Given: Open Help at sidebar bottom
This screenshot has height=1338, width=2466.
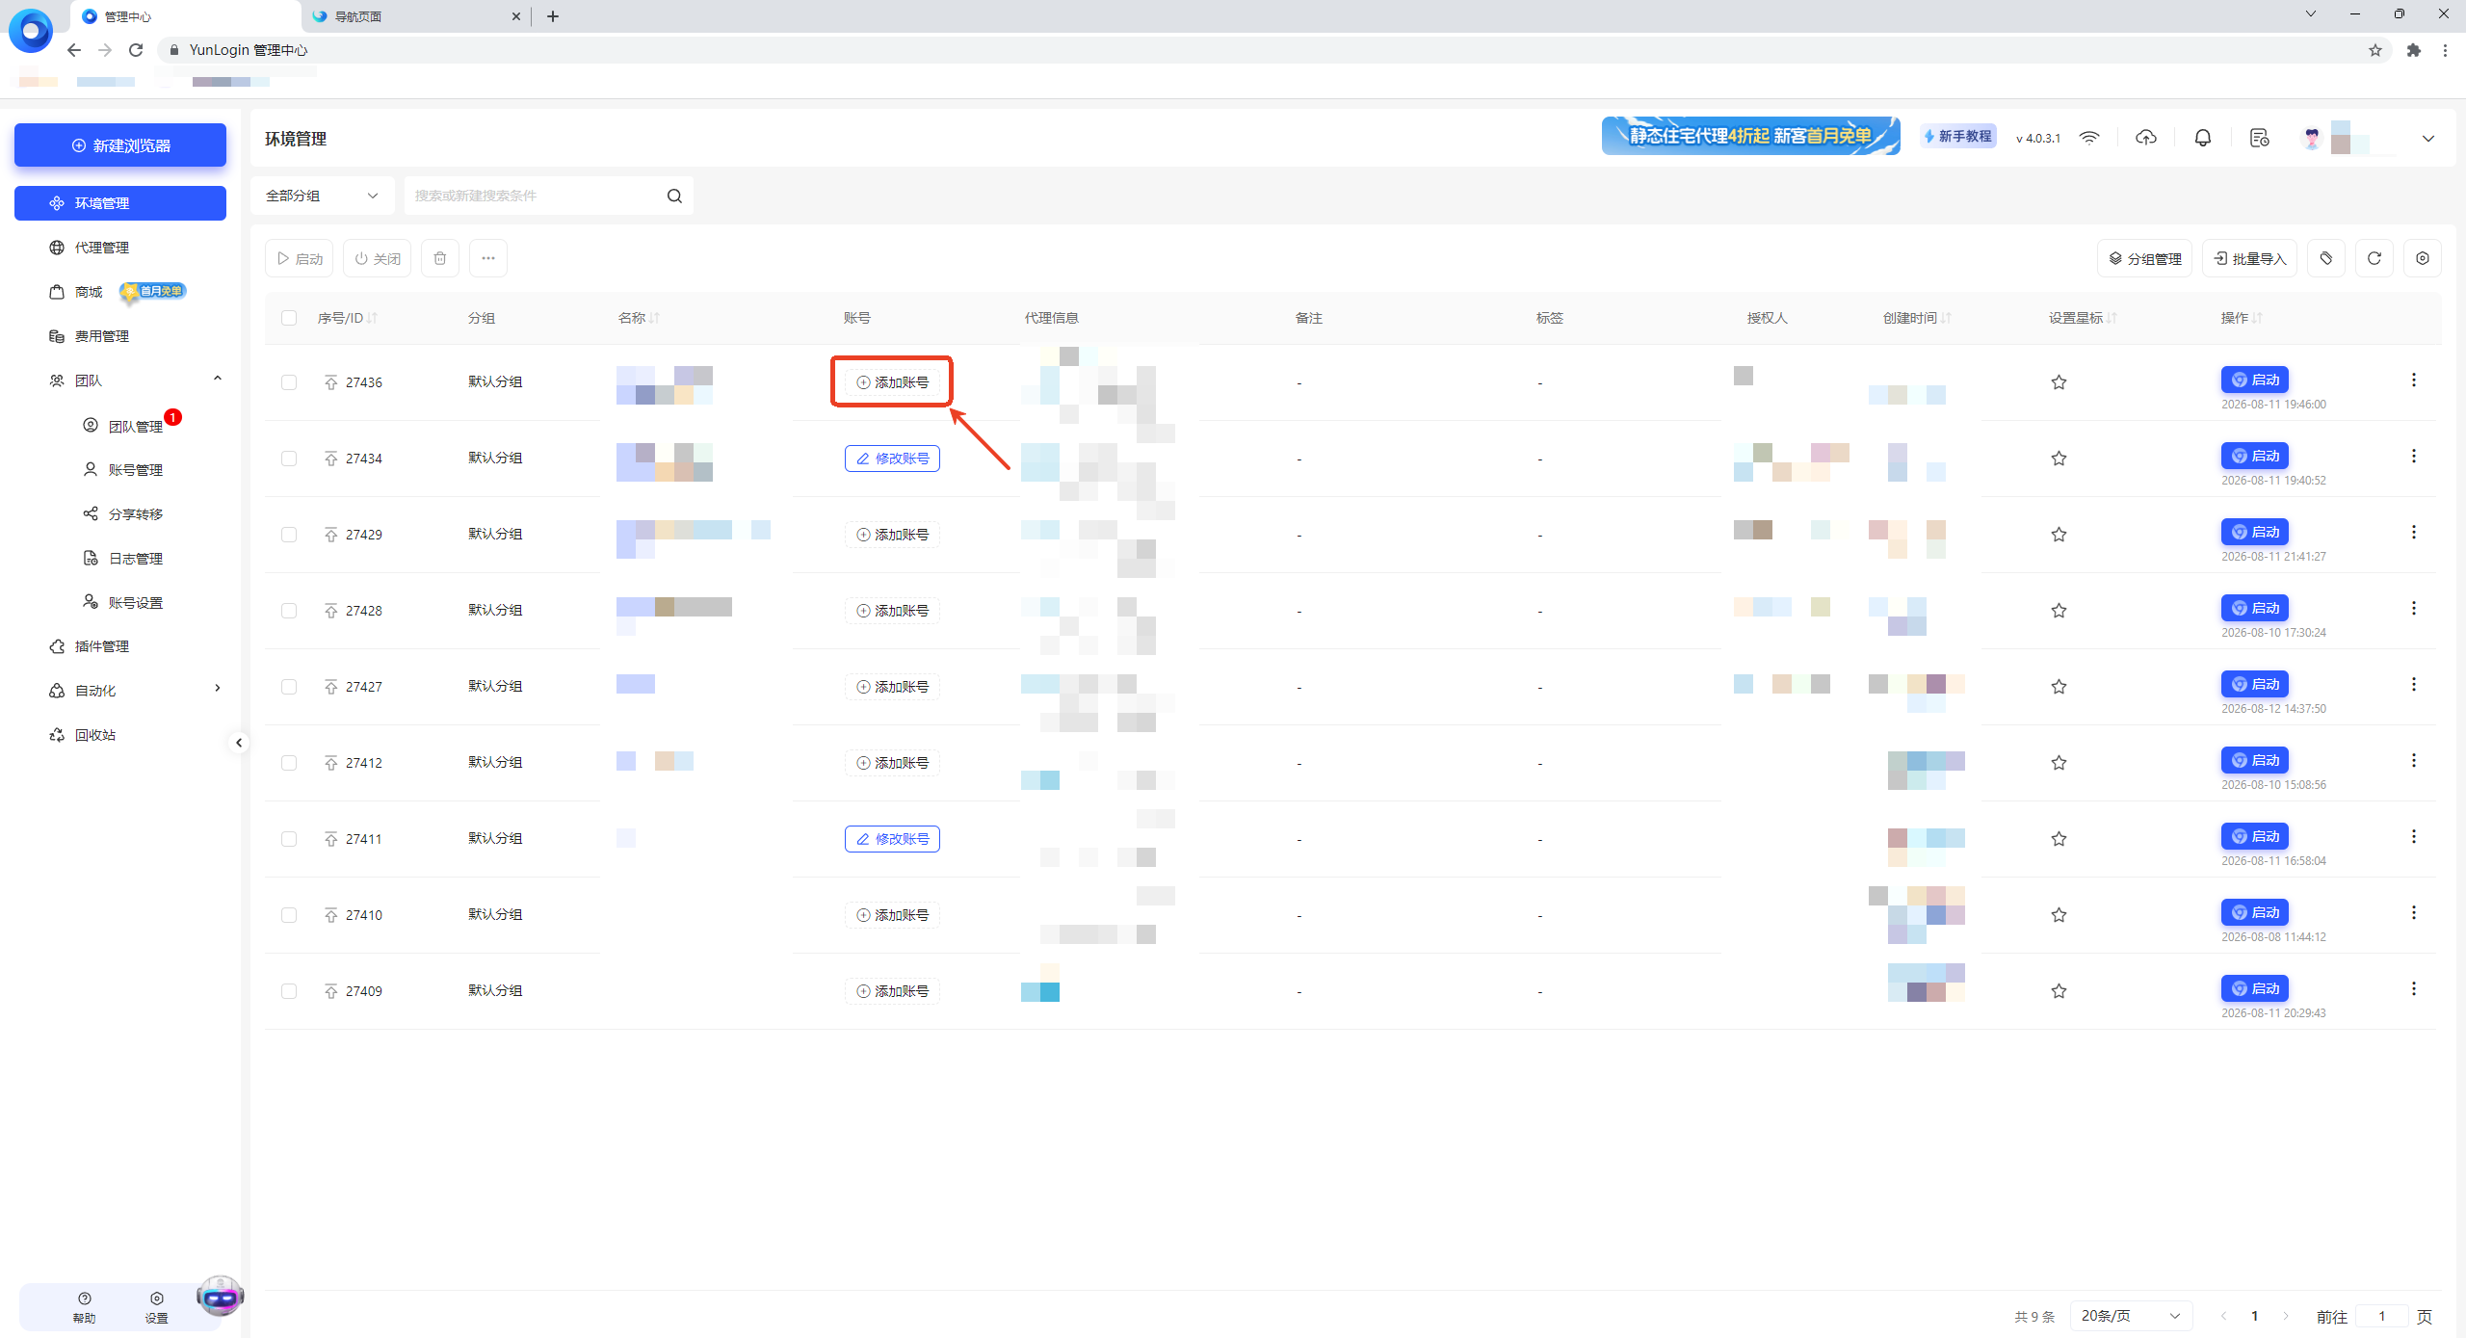Looking at the screenshot, I should [85, 1307].
